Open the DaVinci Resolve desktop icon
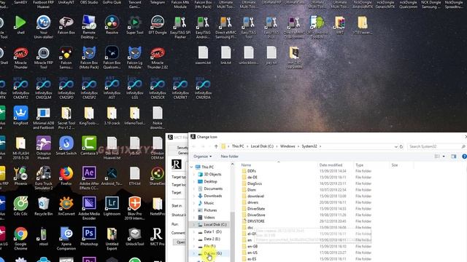The width and height of the screenshot is (467, 262). click(x=112, y=25)
